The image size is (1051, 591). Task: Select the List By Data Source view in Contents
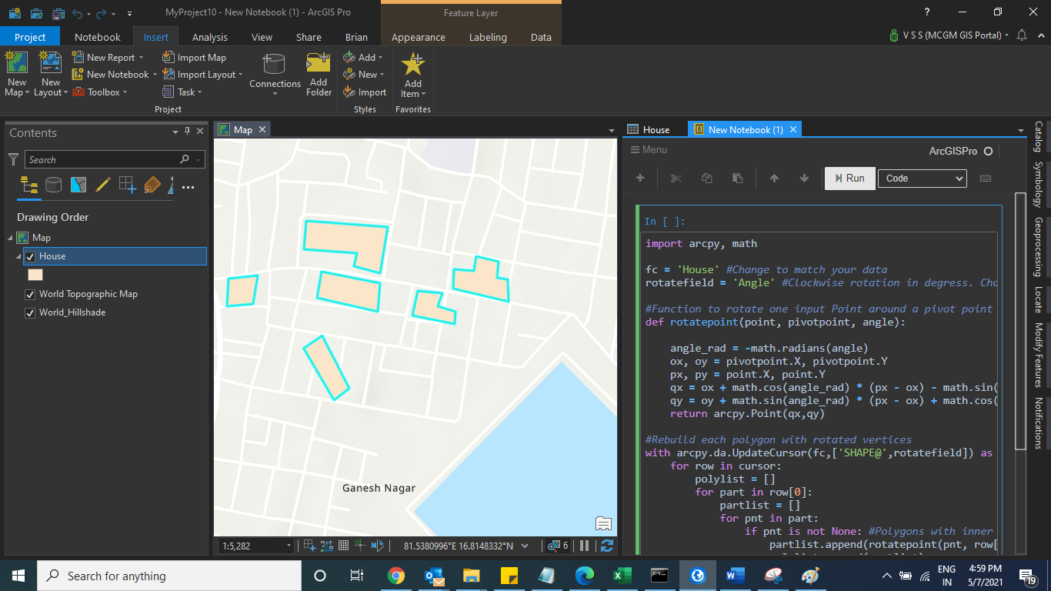coord(53,185)
